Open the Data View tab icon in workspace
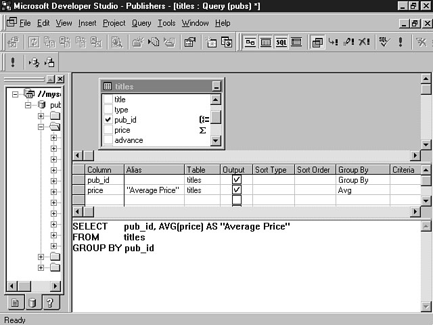 click(x=32, y=303)
